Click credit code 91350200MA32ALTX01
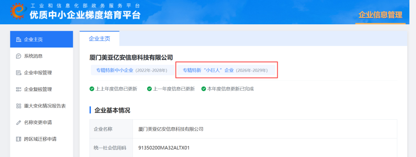Screen dimensions: 416x157 click(164, 148)
